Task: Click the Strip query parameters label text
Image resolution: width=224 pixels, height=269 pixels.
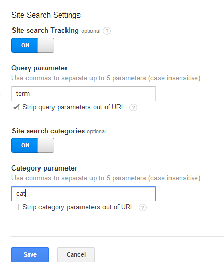Action: (73, 107)
